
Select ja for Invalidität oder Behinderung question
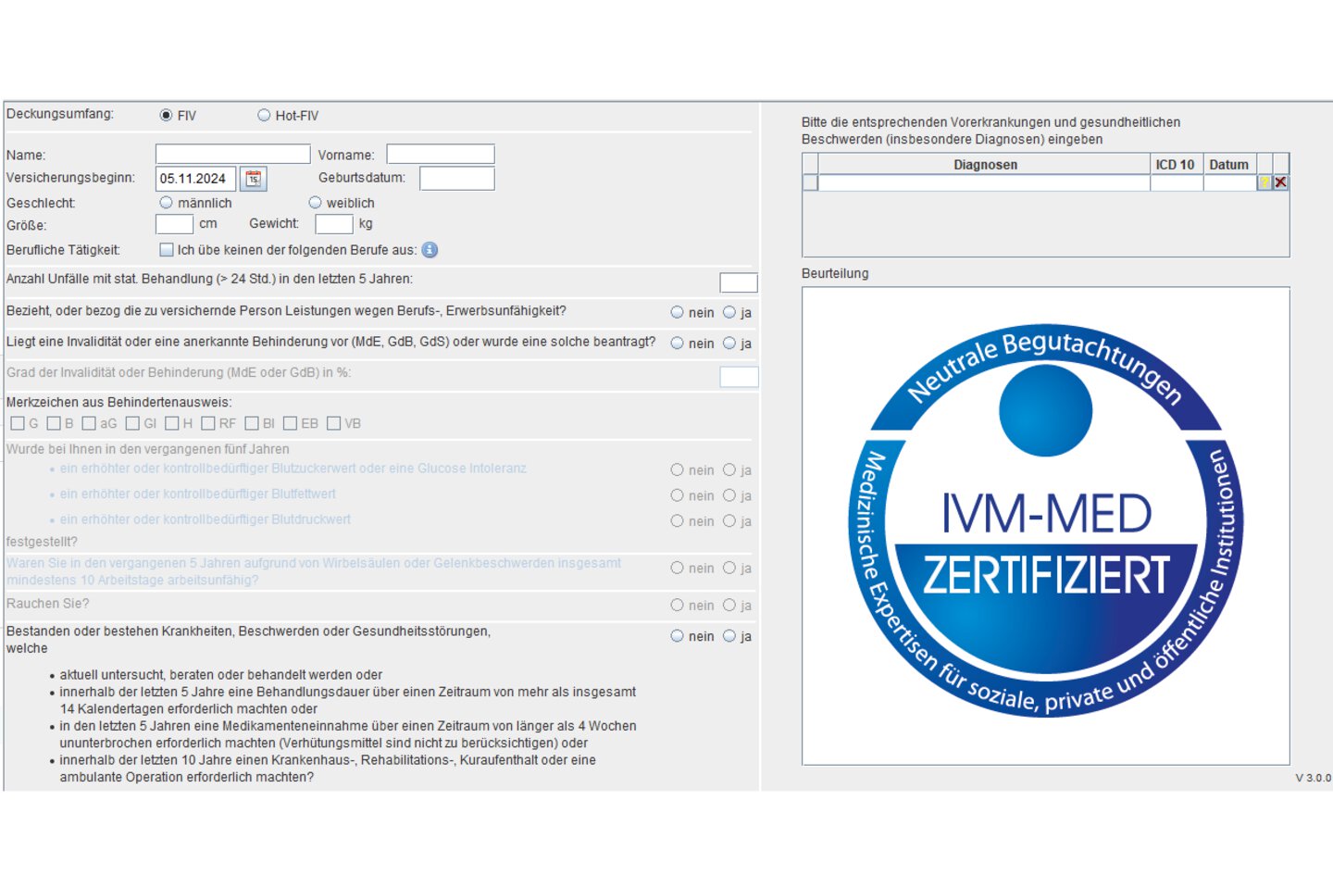click(x=729, y=344)
